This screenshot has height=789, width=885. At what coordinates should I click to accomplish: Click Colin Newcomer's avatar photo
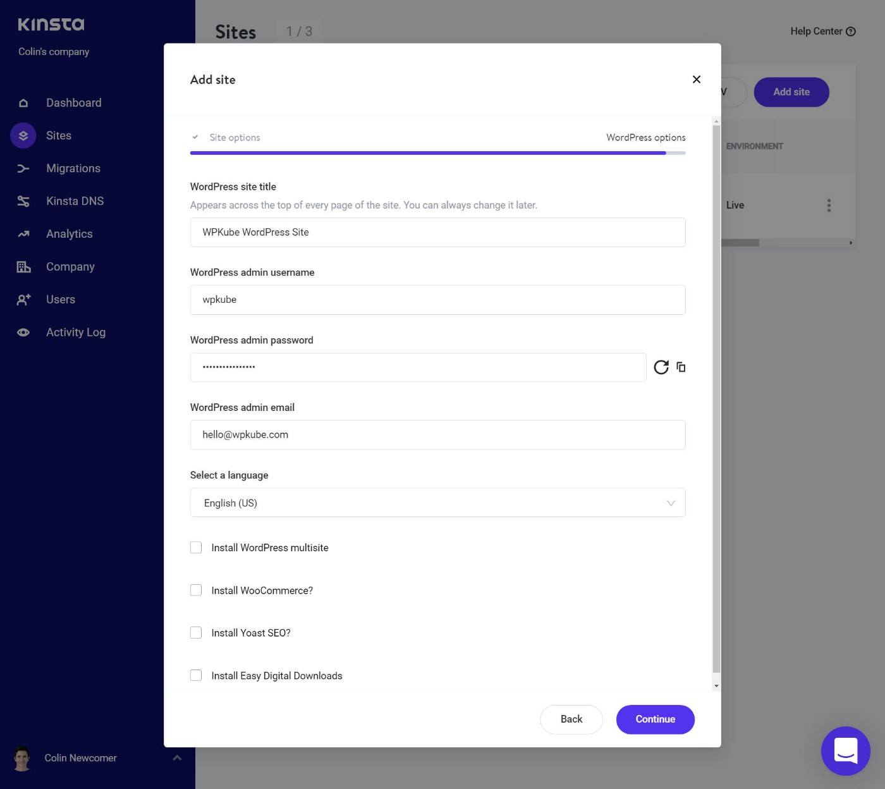(22, 758)
